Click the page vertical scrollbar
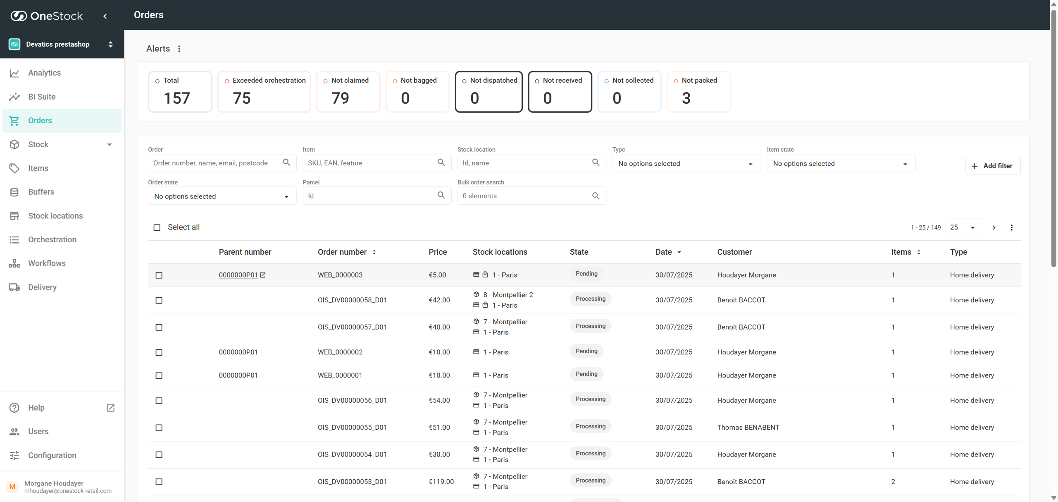Viewport: 1058px width, 502px height. tap(1053, 141)
